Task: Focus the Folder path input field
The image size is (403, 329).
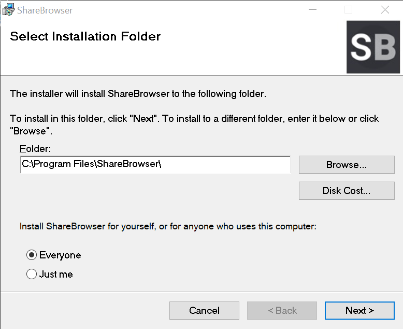Action: [155, 164]
